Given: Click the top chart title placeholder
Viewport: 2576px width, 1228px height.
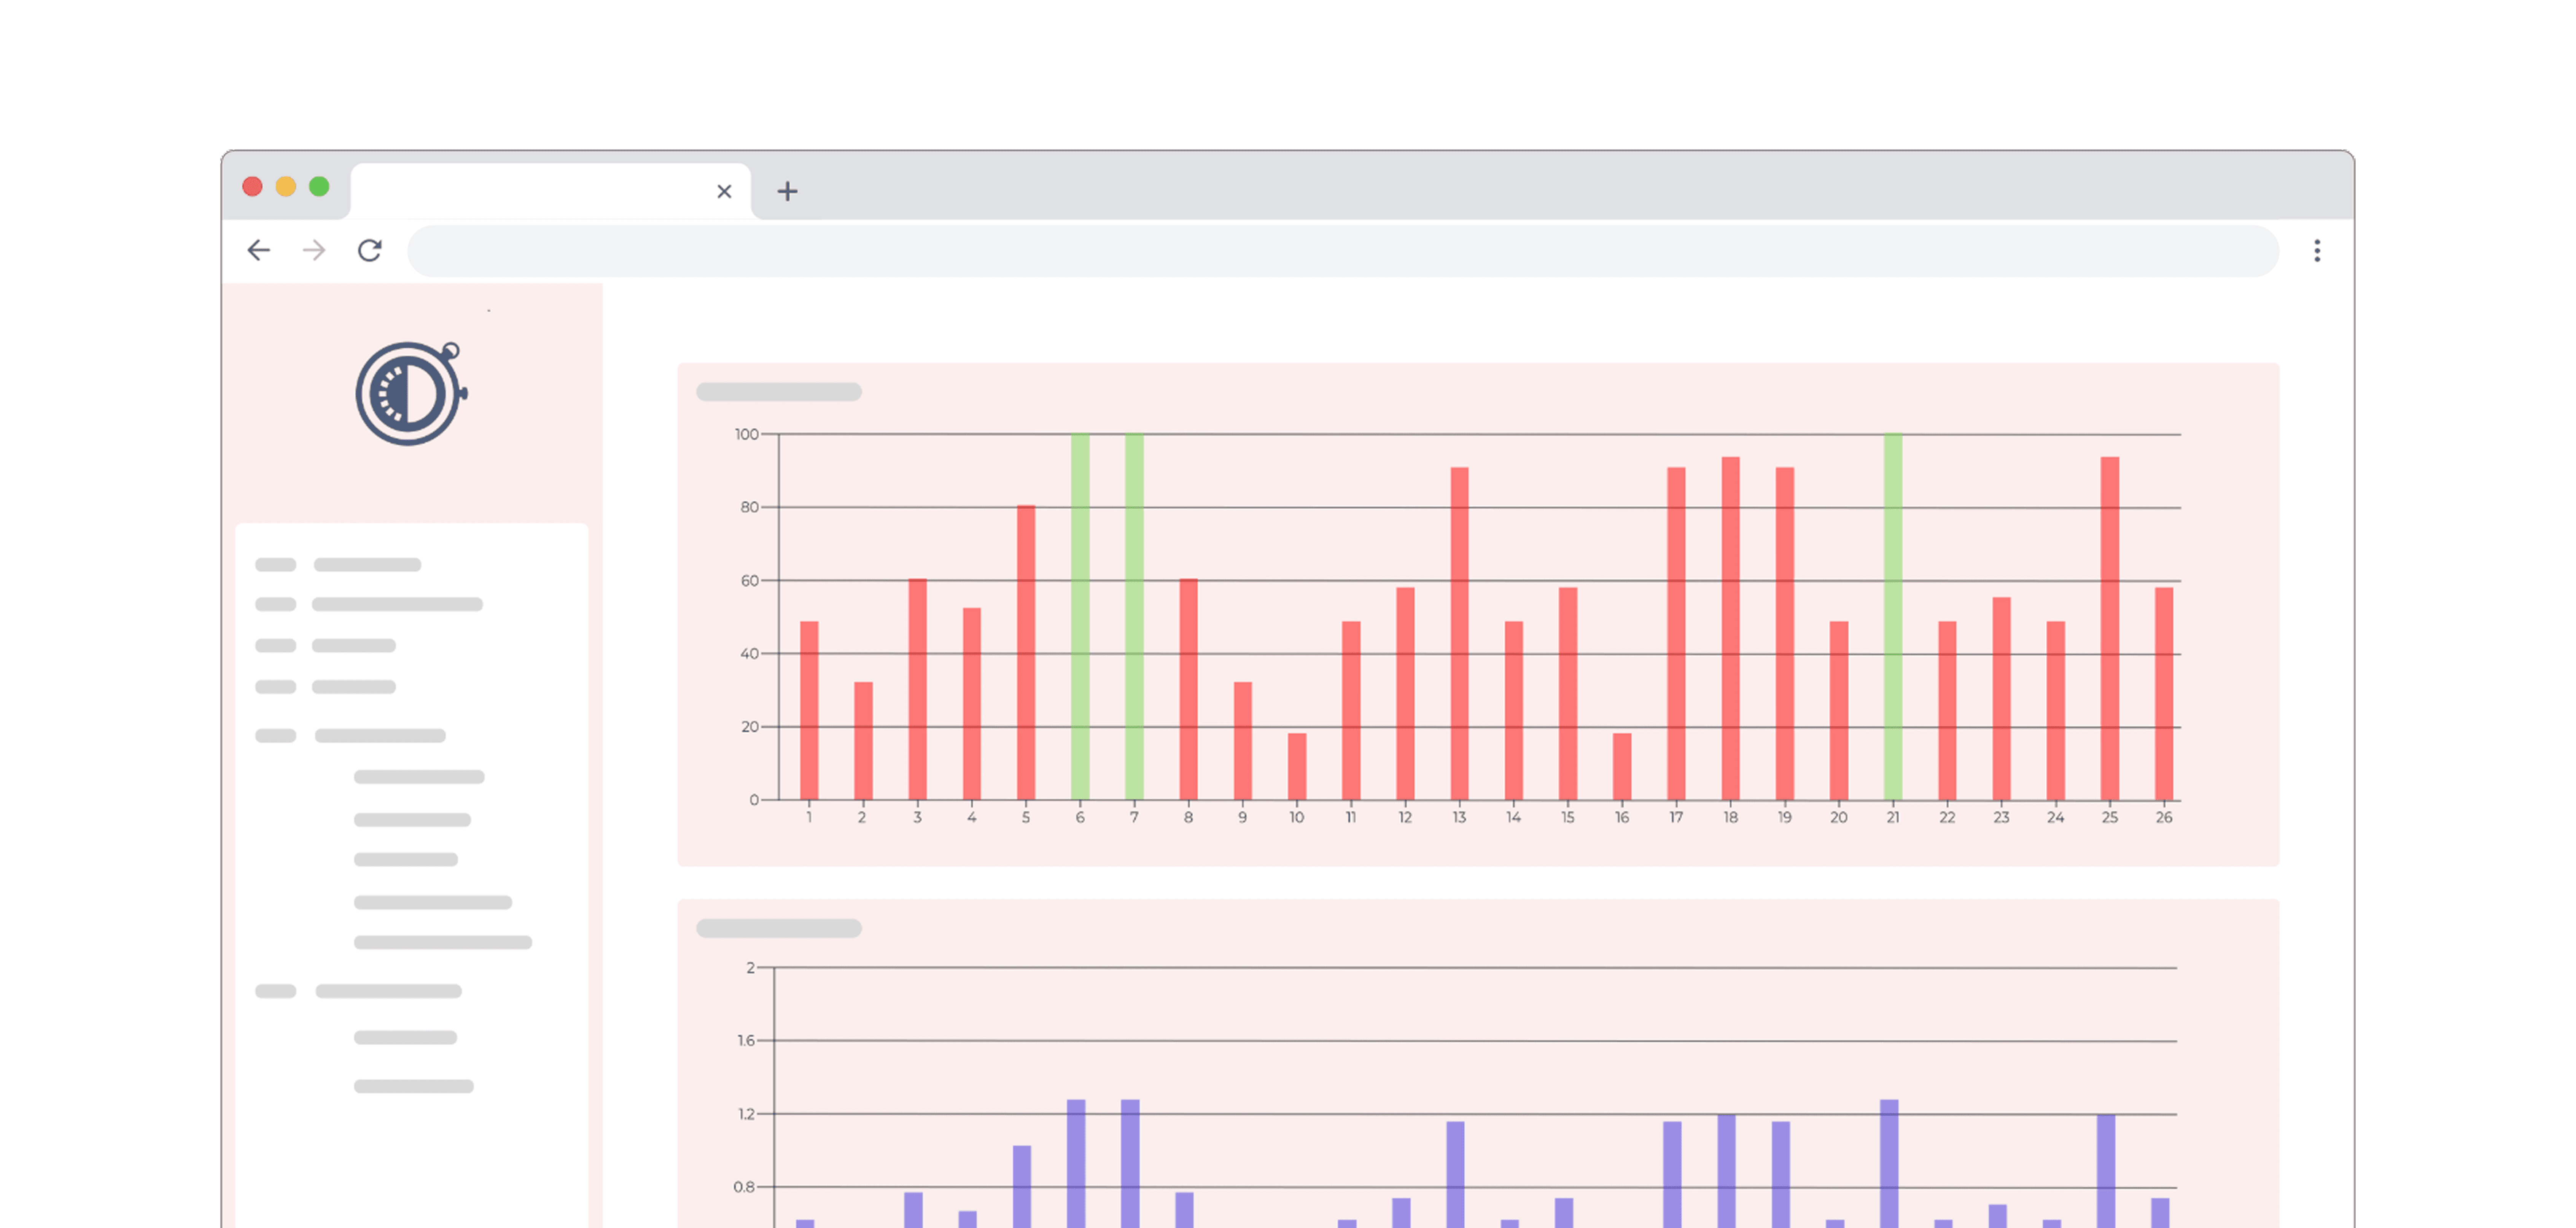Looking at the screenshot, I should pyautogui.click(x=779, y=392).
